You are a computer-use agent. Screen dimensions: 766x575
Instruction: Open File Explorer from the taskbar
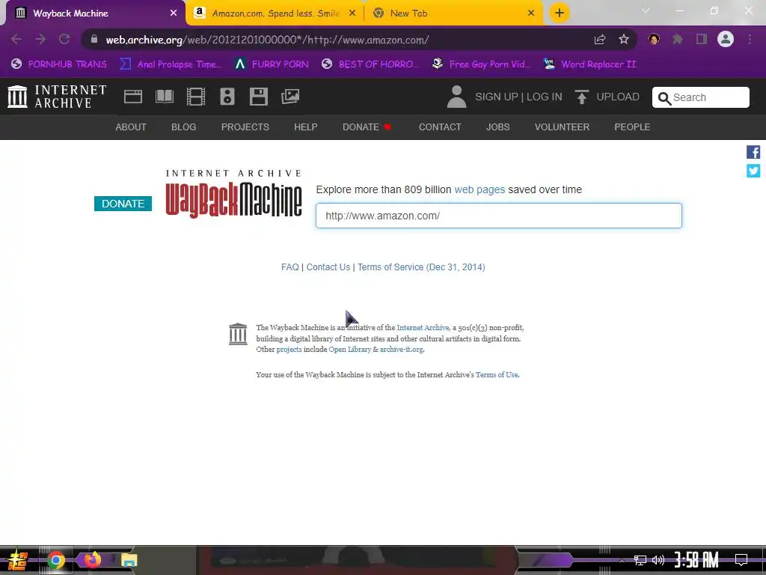pos(129,560)
